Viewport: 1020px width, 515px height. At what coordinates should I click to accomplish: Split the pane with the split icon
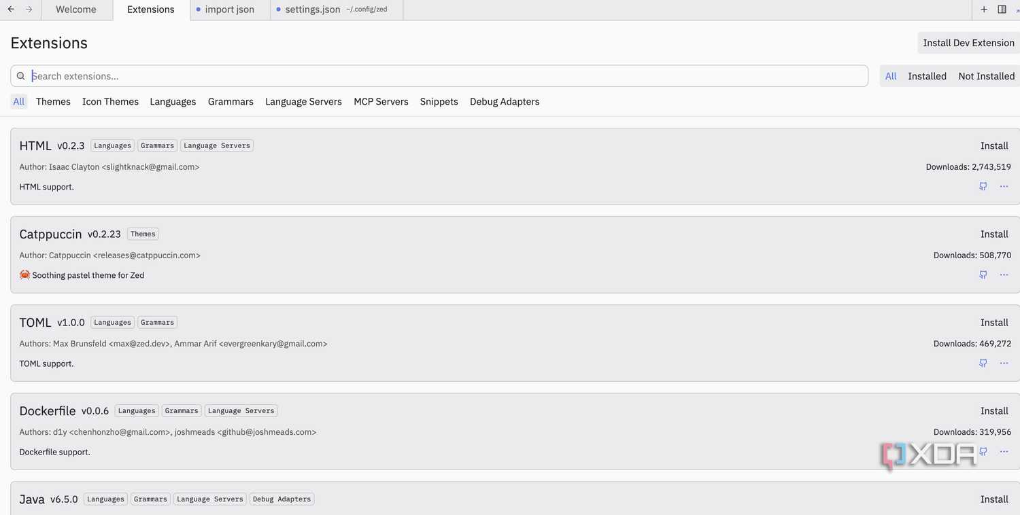click(x=1002, y=10)
